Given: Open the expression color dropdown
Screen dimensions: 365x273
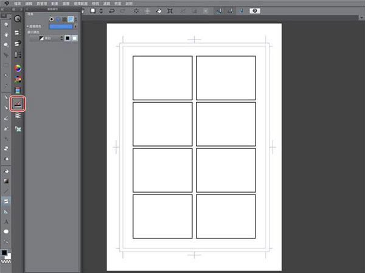Looking at the screenshot, I should pos(47,38).
